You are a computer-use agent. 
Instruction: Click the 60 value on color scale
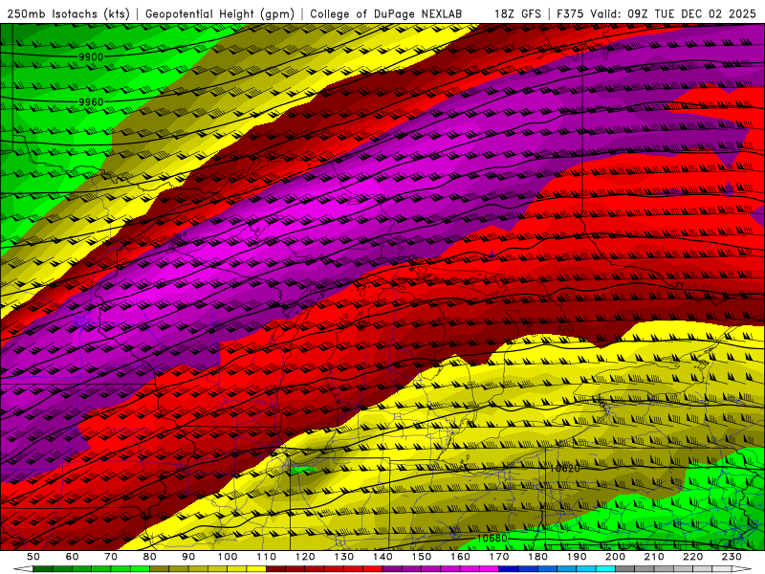click(x=72, y=557)
